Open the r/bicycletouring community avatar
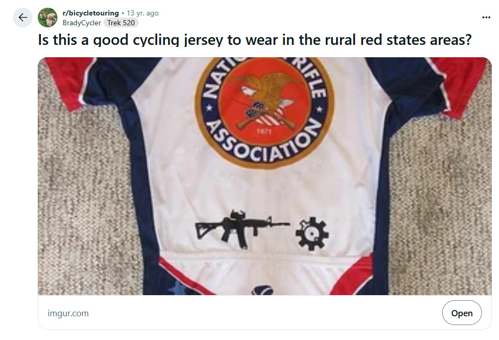499x340 pixels. pyautogui.click(x=48, y=18)
